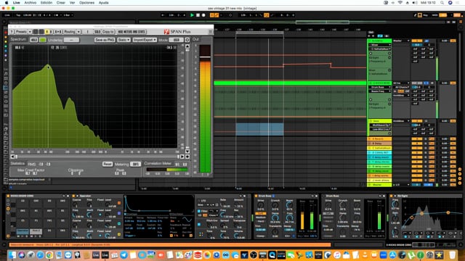Click the Save as PNG button
The height and width of the screenshot is (261, 465).
pyautogui.click(x=105, y=40)
